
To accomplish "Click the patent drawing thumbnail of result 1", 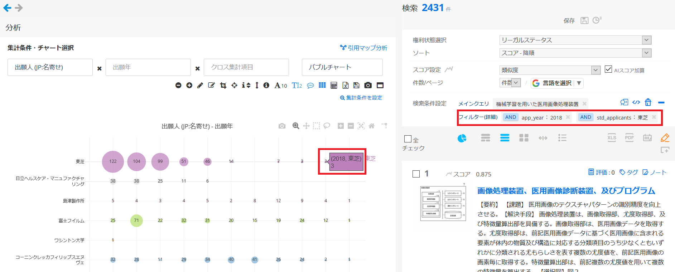I will click(444, 203).
